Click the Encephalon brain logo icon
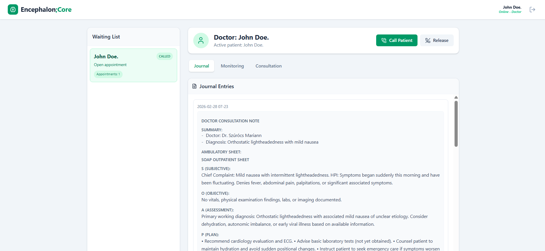Viewport: 545px width, 251px height. click(13, 9)
